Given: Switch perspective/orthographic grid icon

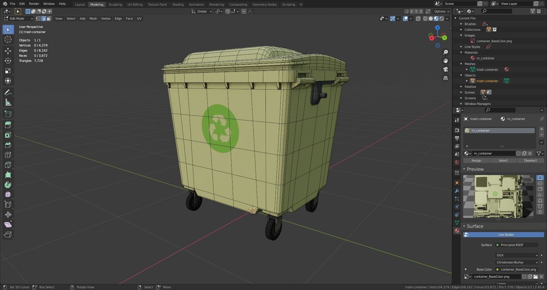Looking at the screenshot, I should click(x=446, y=78).
